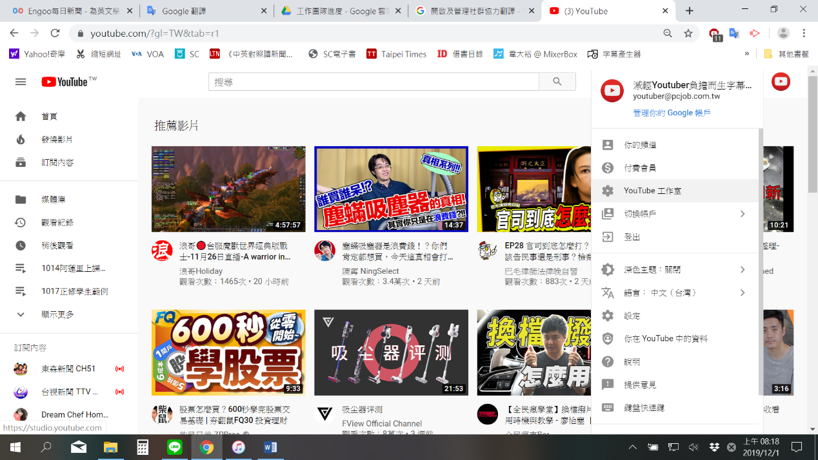The width and height of the screenshot is (818, 460).
Task: Open Trending videos in sidebar
Action: [x=69, y=140]
